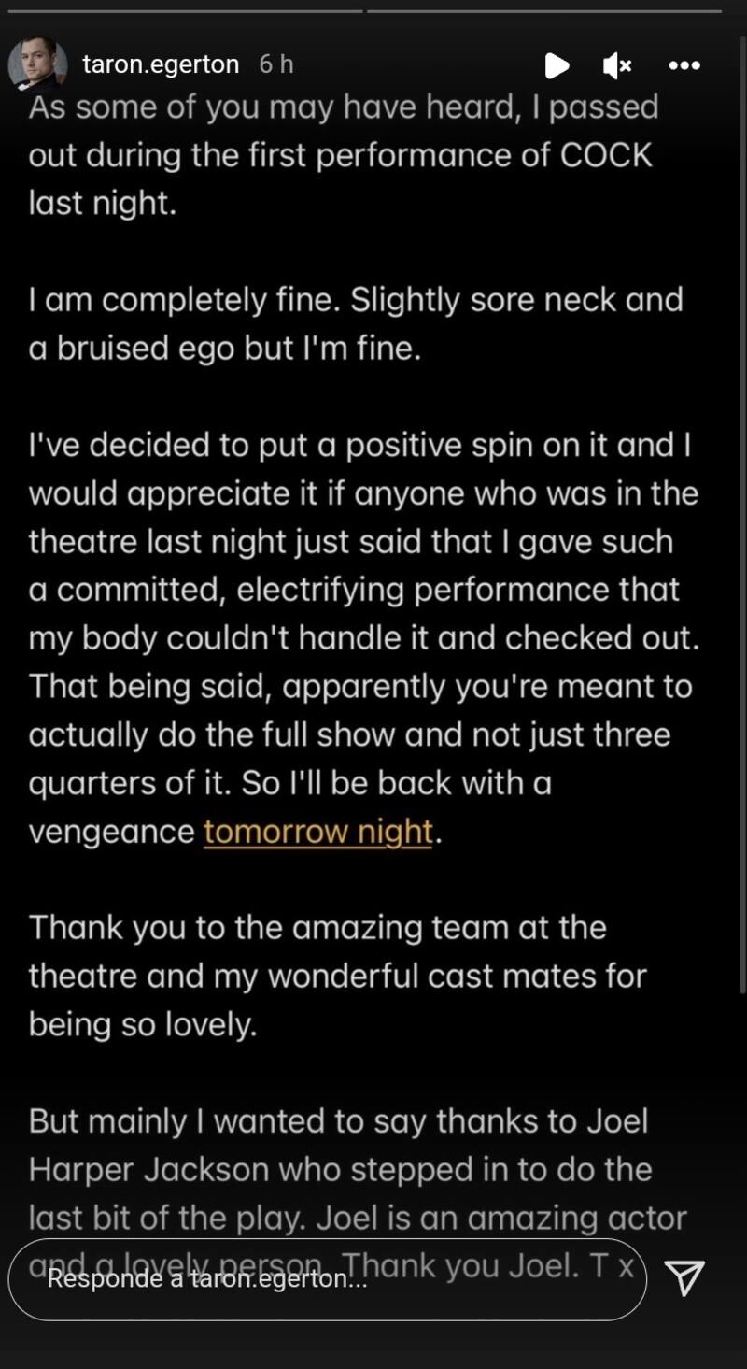Click the "I've decided to put a positive spin" line
Screen dimensions: 747x1369
pos(359,444)
